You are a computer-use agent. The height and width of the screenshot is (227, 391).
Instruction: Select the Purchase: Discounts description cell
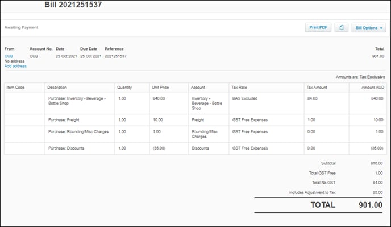point(80,148)
